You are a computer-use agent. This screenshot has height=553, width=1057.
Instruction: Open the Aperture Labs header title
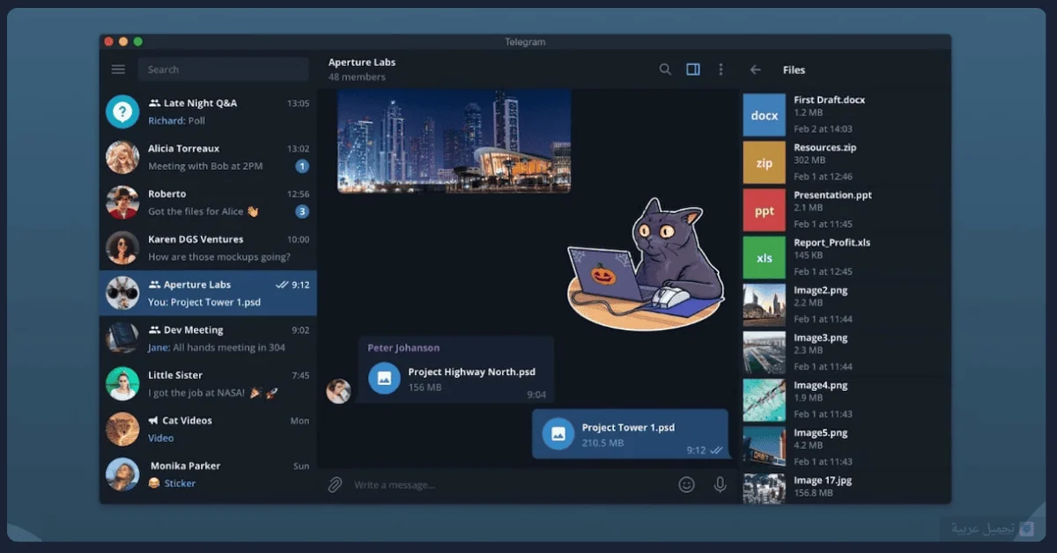coord(362,63)
